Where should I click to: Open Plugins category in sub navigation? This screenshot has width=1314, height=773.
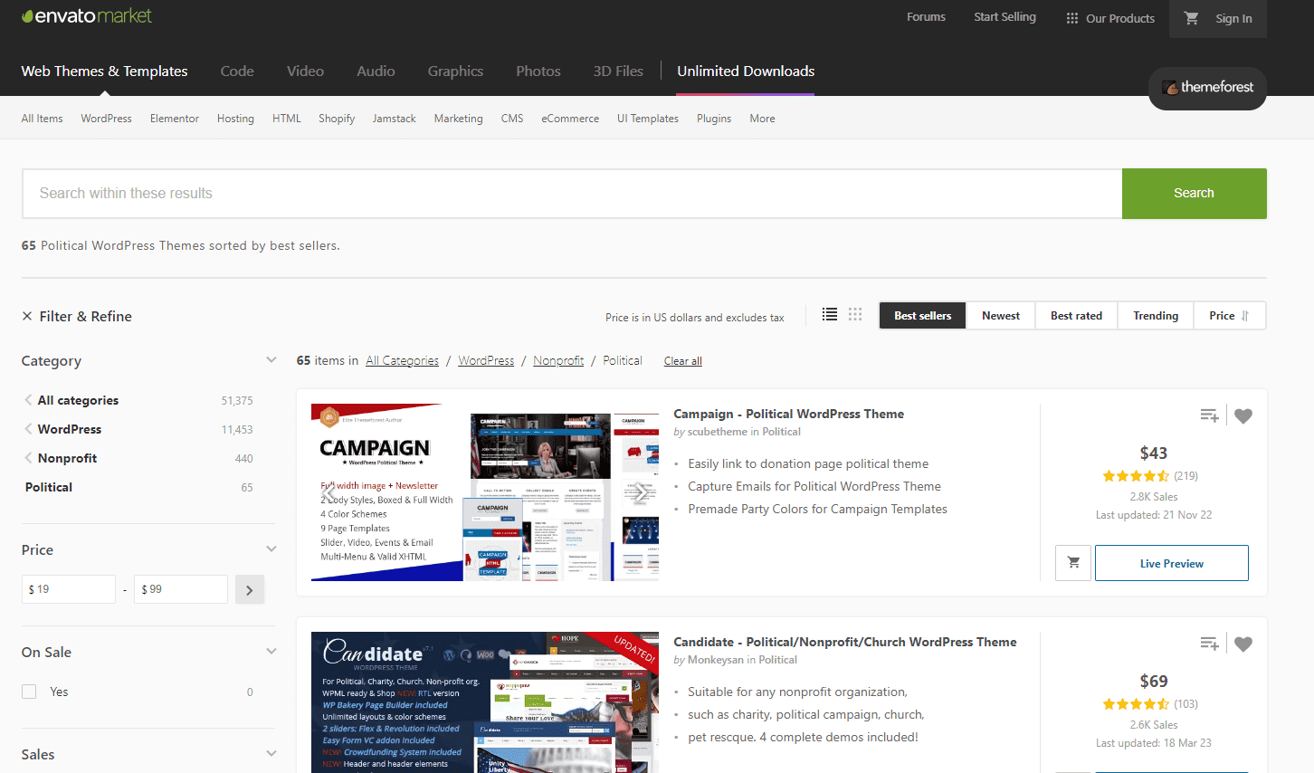click(714, 119)
